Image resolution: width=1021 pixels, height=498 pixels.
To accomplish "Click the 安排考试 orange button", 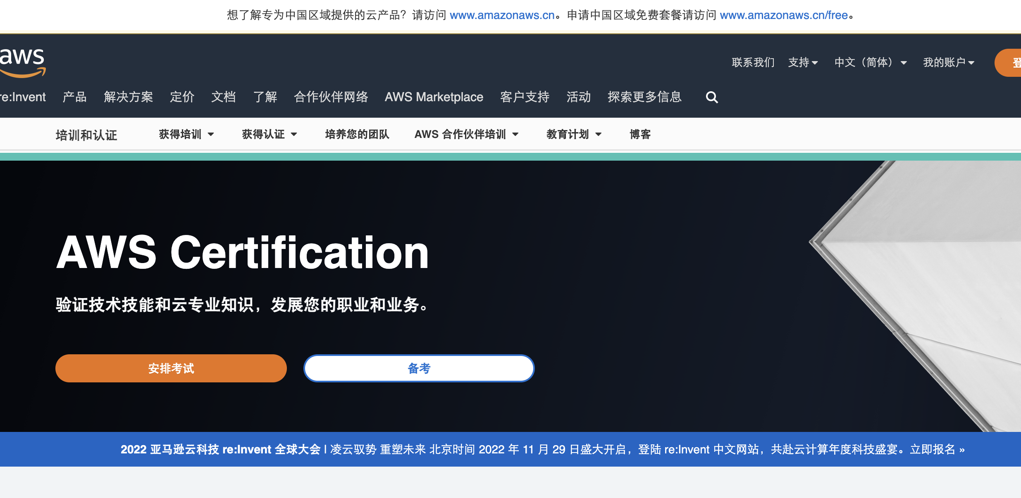I will click(x=171, y=368).
